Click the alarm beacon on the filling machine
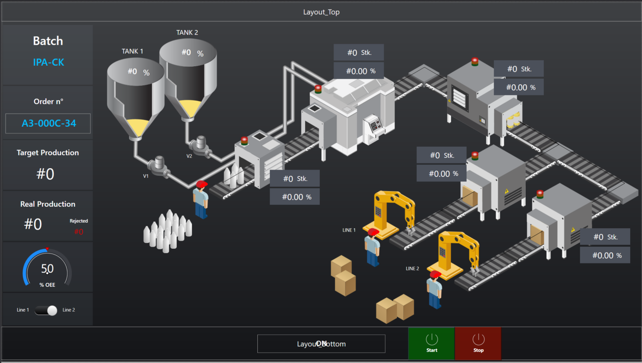The image size is (642, 363). pos(318,89)
